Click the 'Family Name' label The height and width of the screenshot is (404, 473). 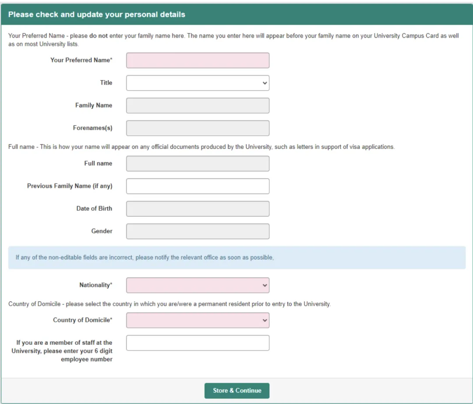(x=94, y=105)
